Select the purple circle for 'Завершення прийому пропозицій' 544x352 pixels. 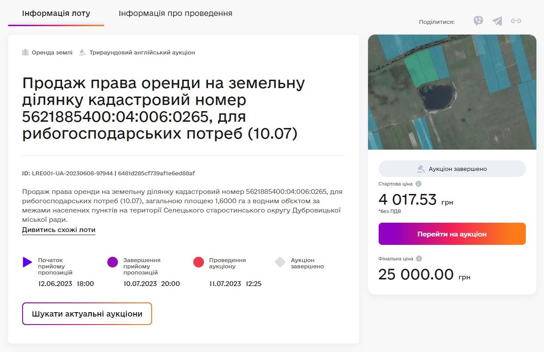(113, 262)
